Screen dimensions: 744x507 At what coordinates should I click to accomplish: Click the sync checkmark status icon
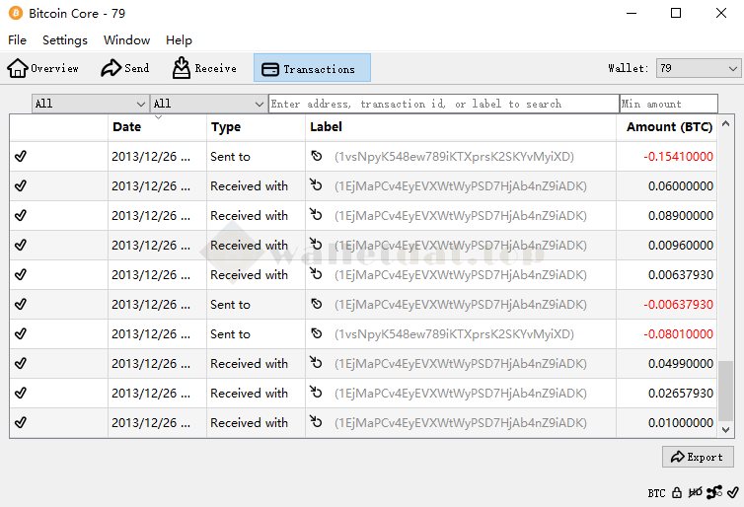coord(732,492)
